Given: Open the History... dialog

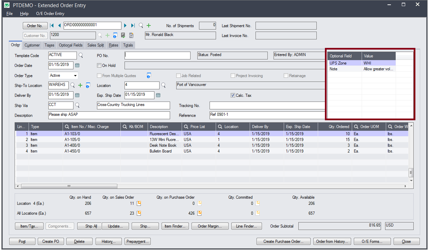Looking at the screenshot, I should (x=109, y=241).
